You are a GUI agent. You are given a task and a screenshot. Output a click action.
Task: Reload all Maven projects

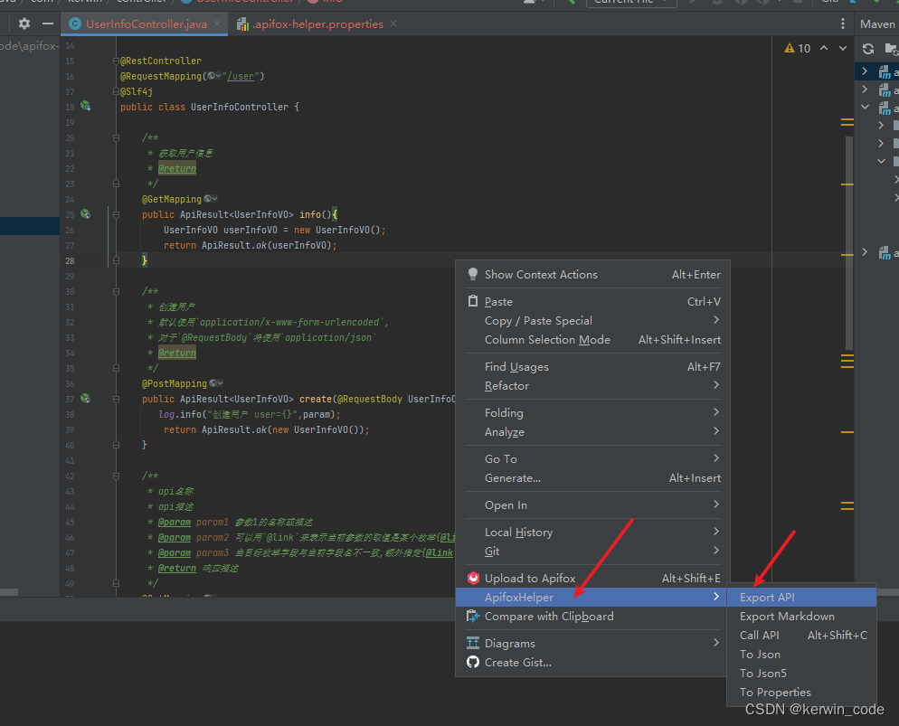click(x=868, y=49)
